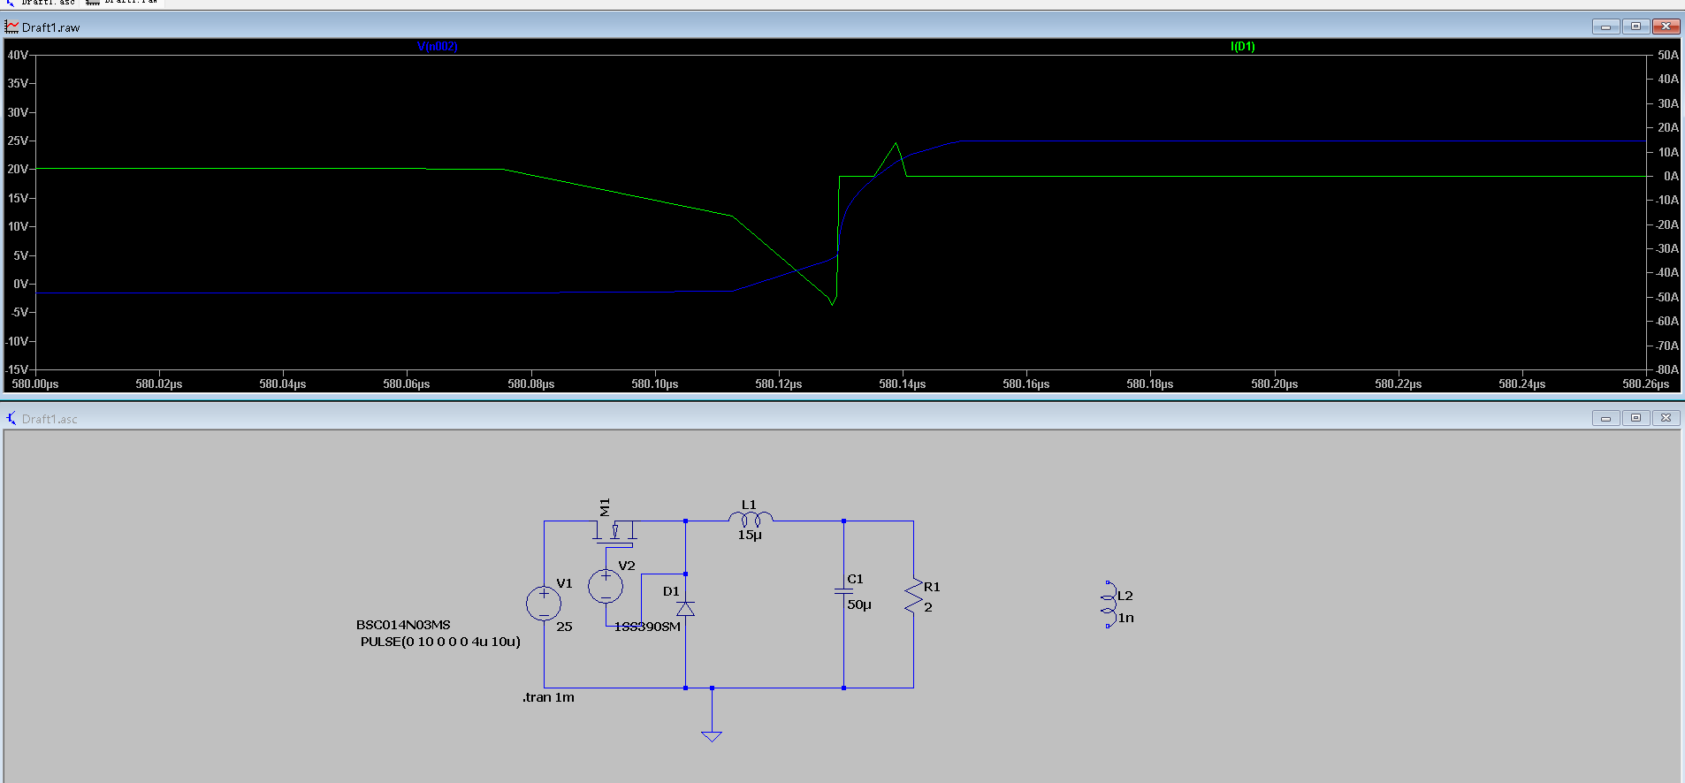Viewport: 1685px width, 783px height.
Task: Click the C1 reference designator label
Action: [855, 579]
